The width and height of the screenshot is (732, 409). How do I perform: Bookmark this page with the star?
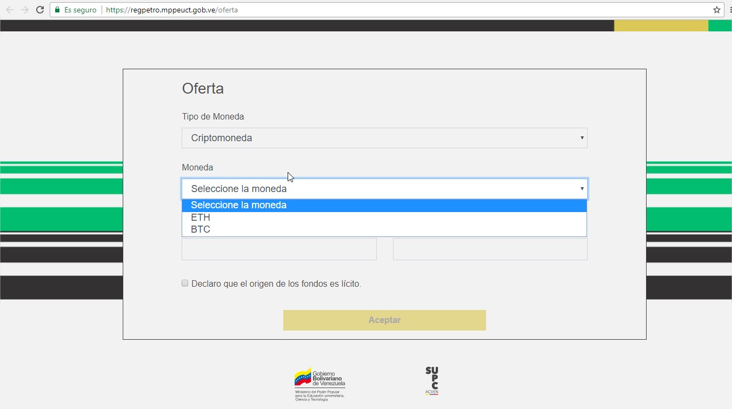point(717,10)
